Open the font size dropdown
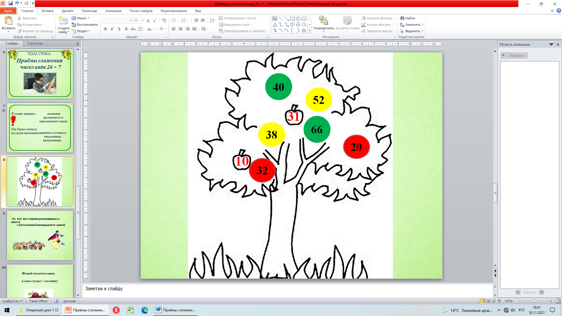562x316 pixels. coord(143,20)
